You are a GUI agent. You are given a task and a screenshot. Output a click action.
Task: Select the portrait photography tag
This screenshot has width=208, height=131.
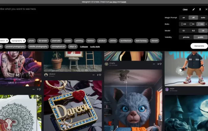click(x=15, y=47)
